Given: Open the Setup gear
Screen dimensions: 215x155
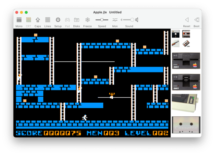Looking at the screenshot, I should click(x=58, y=20).
